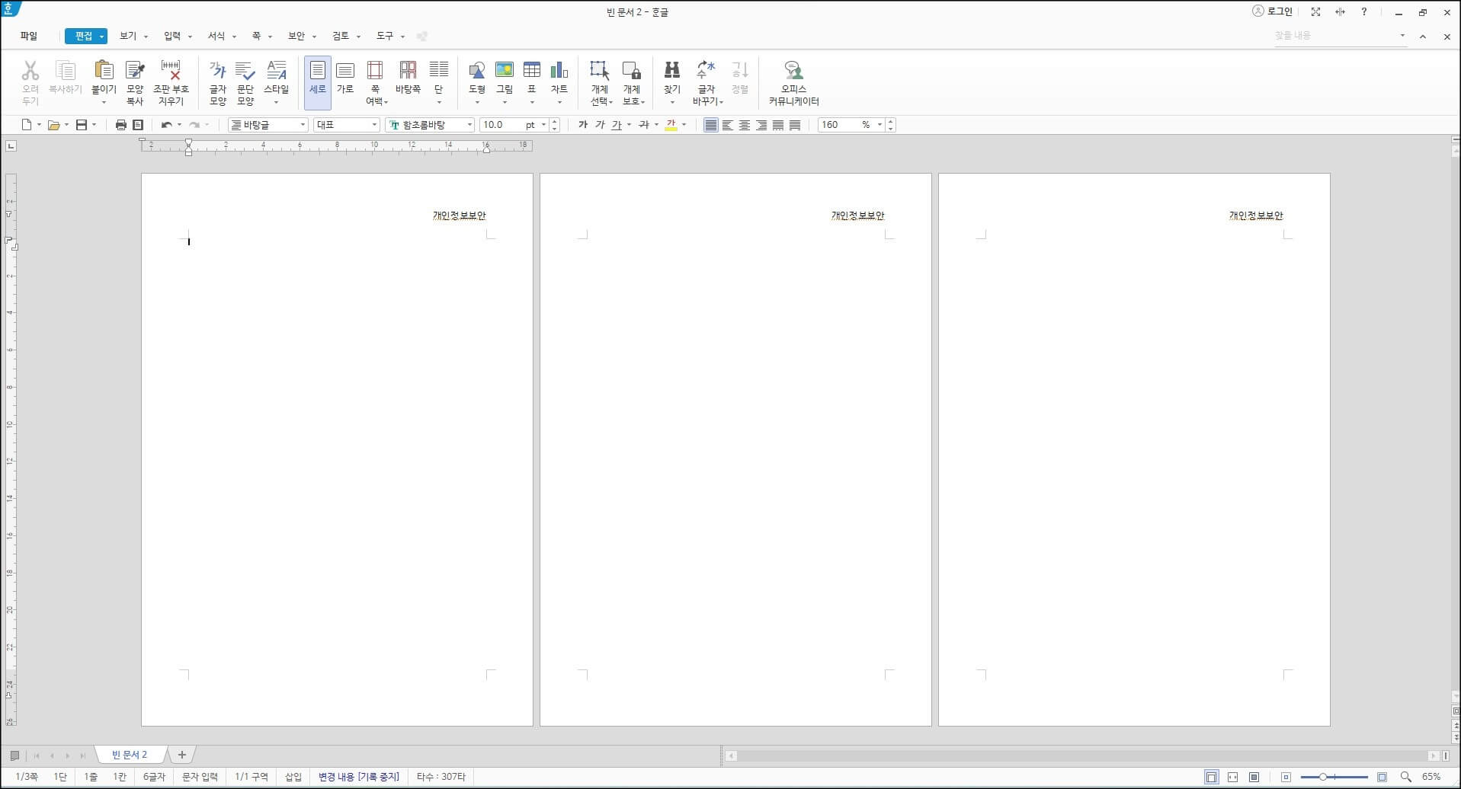Viewport: 1461px width, 789px height.
Task: Click the Change Characters (글자 바꾸기) icon
Action: [706, 71]
